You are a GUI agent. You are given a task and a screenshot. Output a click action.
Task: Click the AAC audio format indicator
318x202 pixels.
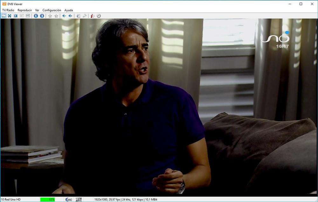(69, 199)
